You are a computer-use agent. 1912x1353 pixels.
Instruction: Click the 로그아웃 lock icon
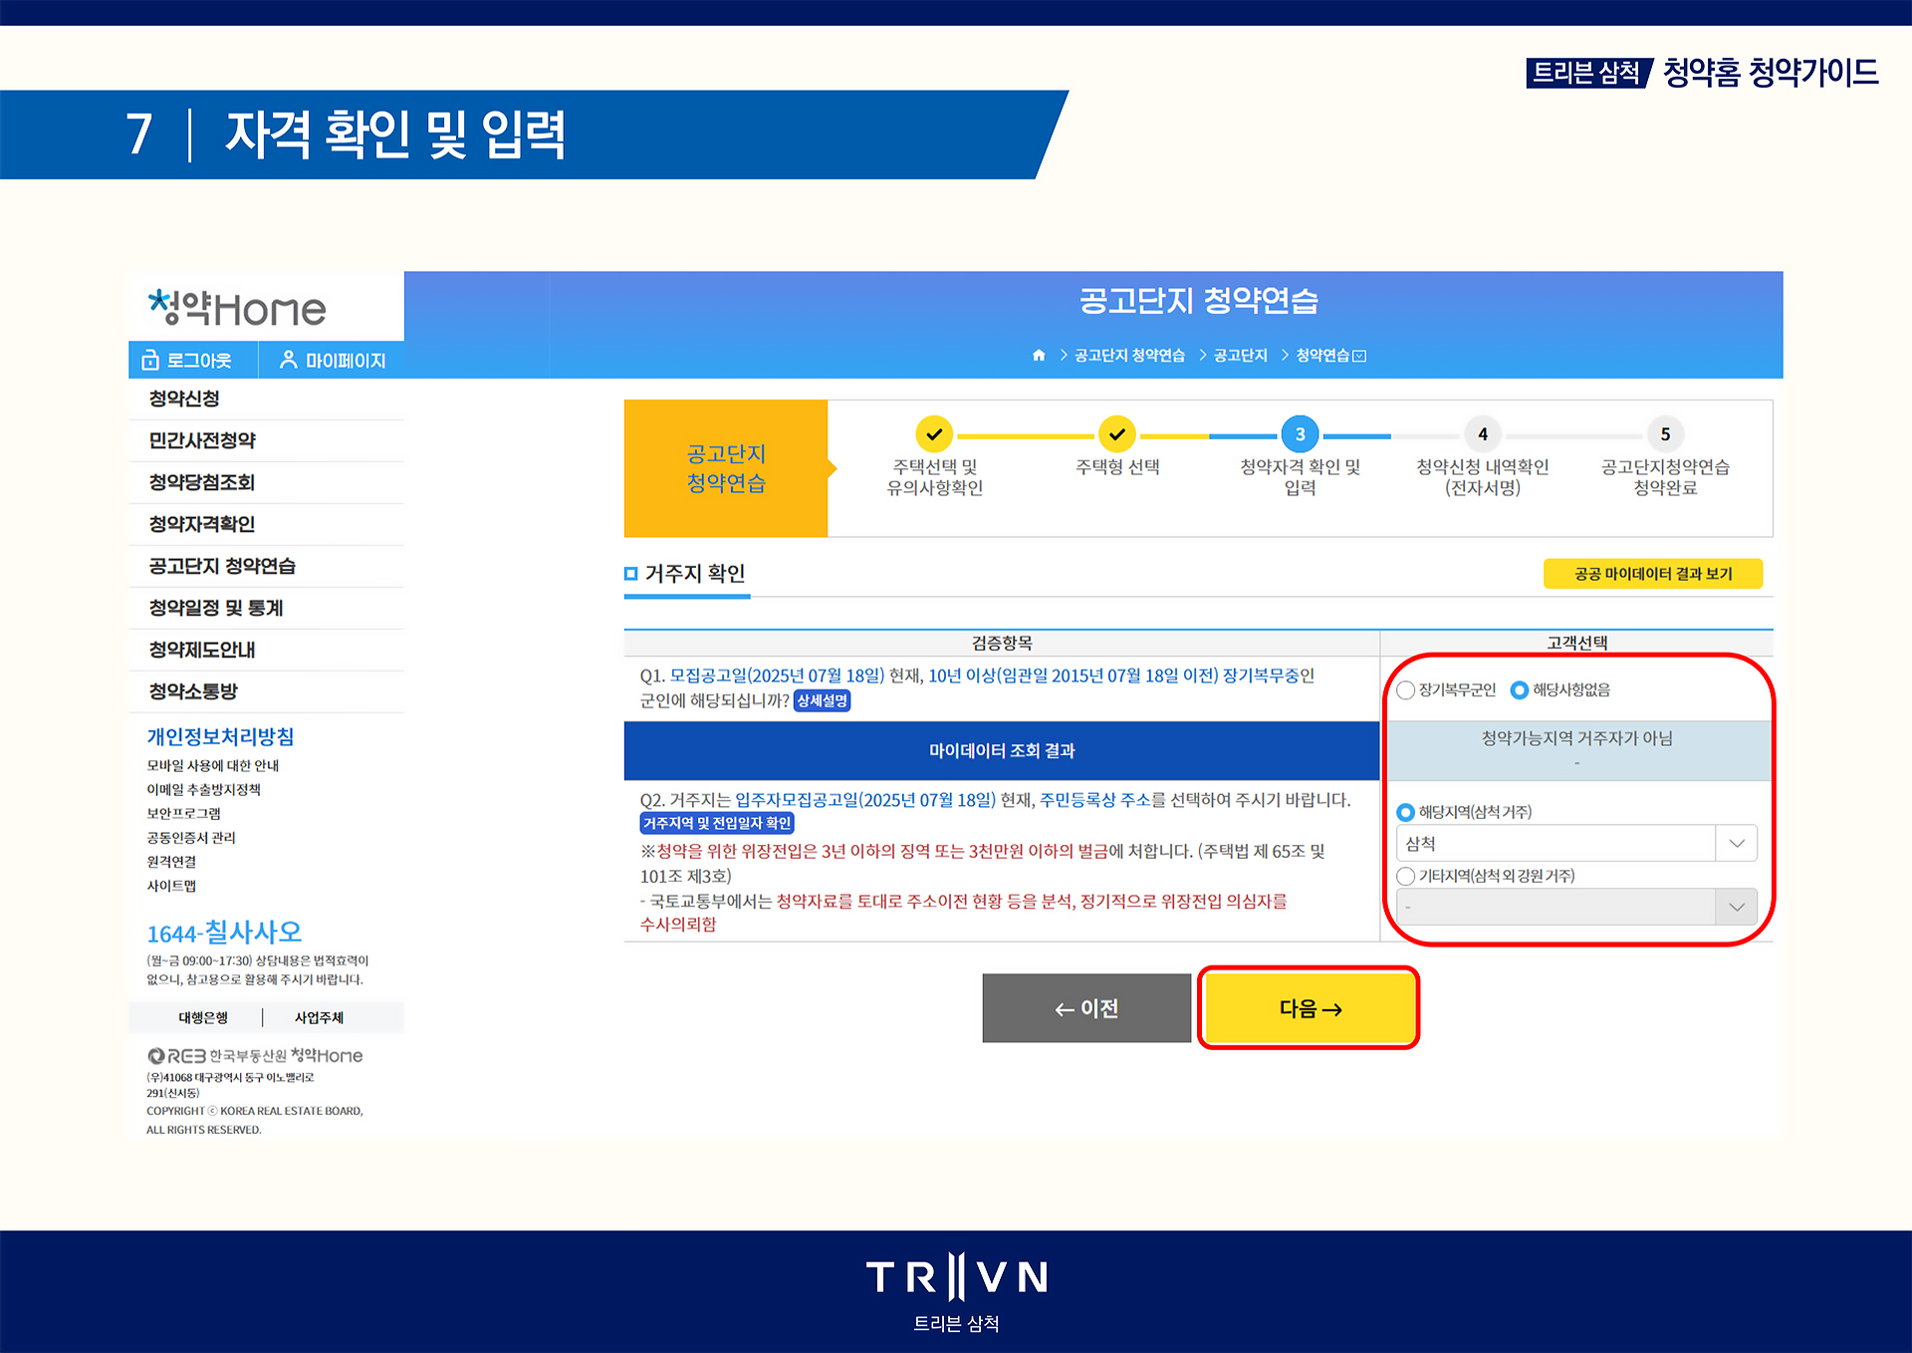tap(151, 360)
